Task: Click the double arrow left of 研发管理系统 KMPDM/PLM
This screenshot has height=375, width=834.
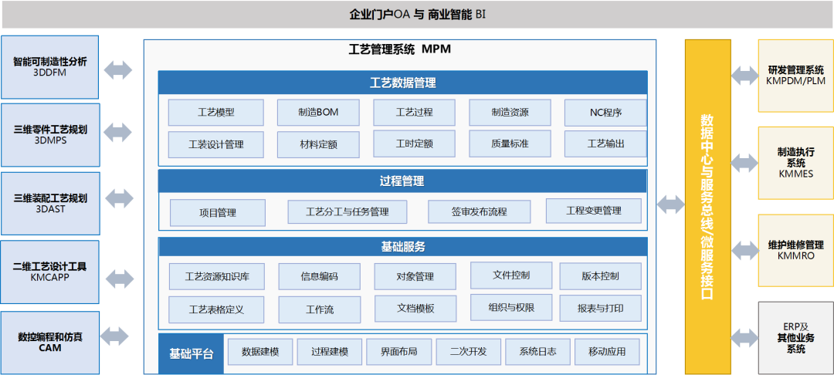Action: point(745,75)
